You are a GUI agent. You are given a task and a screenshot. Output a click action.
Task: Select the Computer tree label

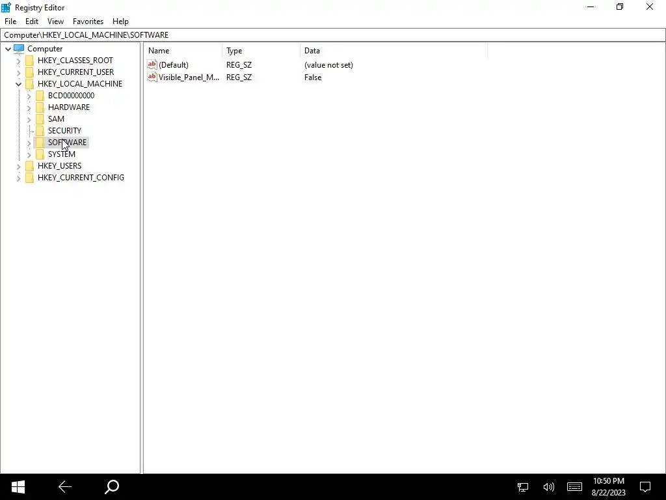coord(45,49)
